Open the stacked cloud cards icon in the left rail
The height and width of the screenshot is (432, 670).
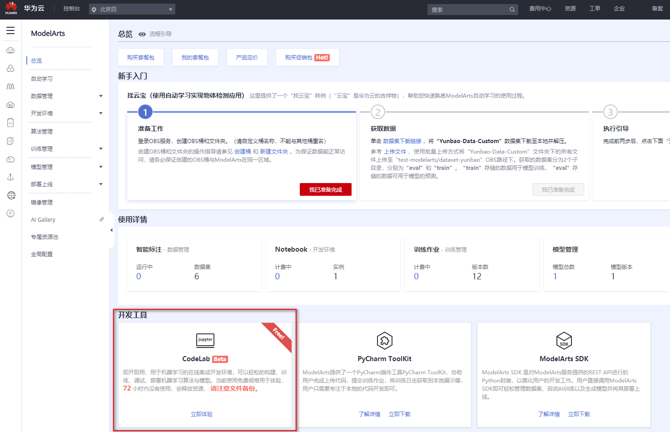10,141
